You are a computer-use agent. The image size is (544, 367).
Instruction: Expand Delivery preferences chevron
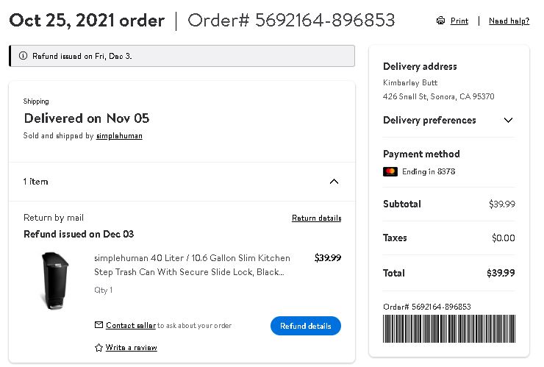(x=508, y=120)
